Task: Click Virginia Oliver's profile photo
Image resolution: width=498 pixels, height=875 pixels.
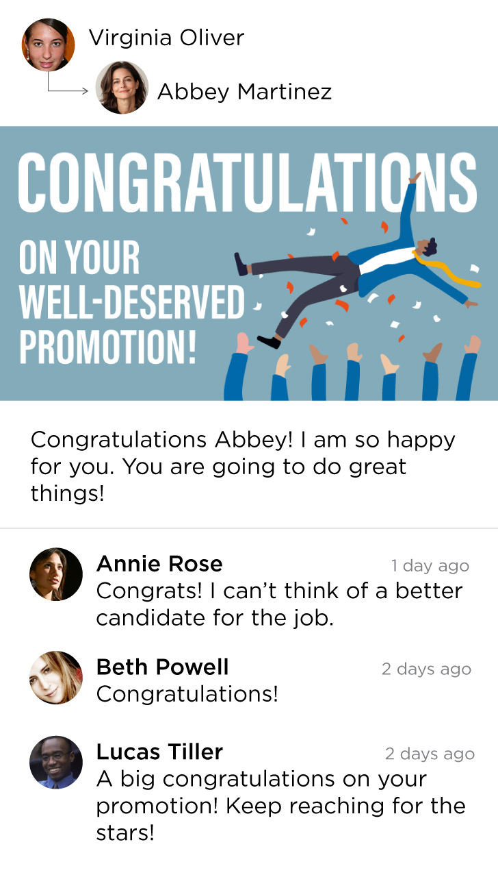Action: [48, 45]
